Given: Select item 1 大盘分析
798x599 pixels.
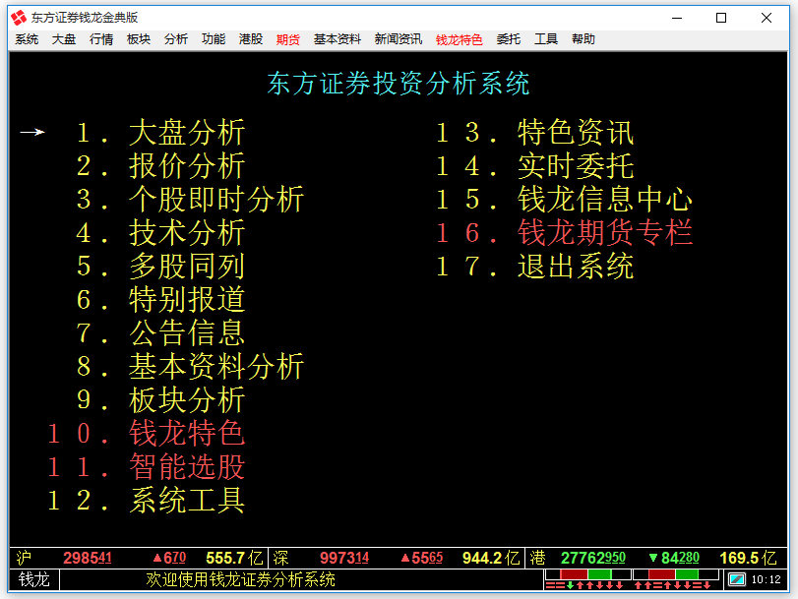Looking at the screenshot, I should pos(160,133).
